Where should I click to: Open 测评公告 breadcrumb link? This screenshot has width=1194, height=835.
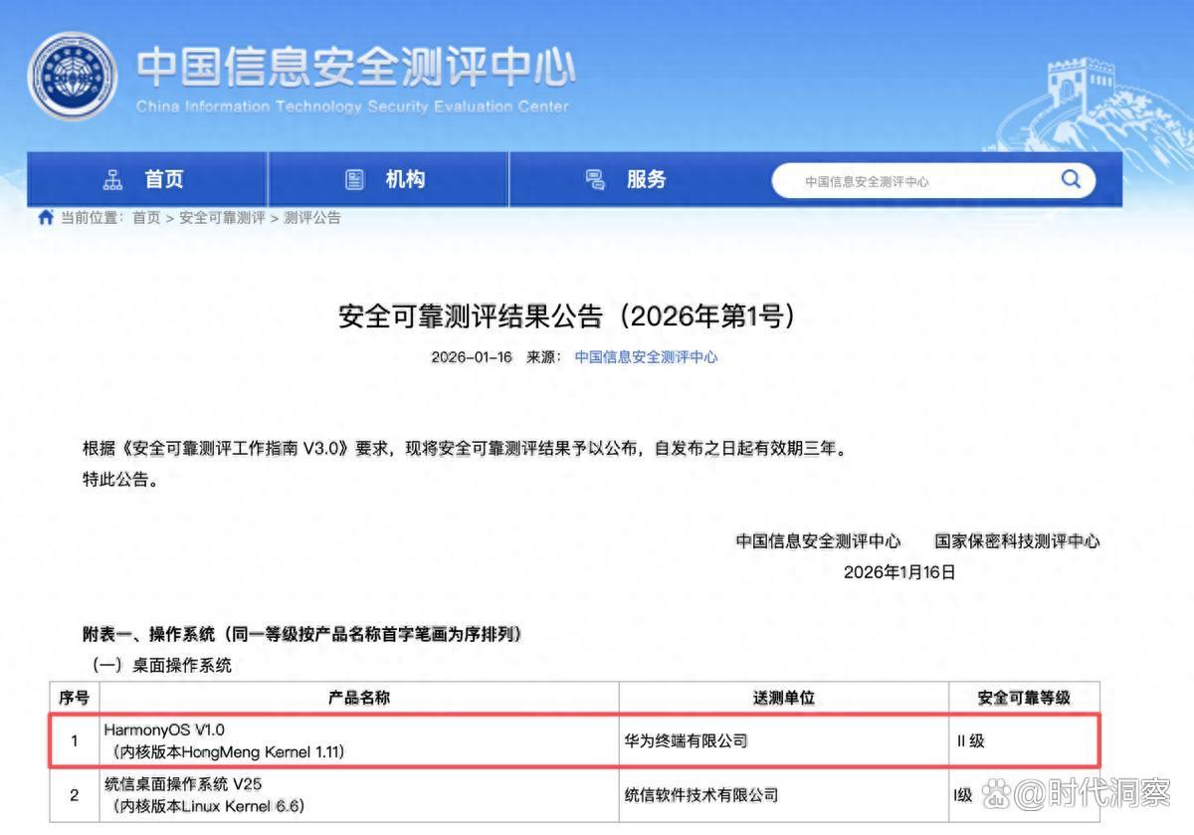coord(312,218)
